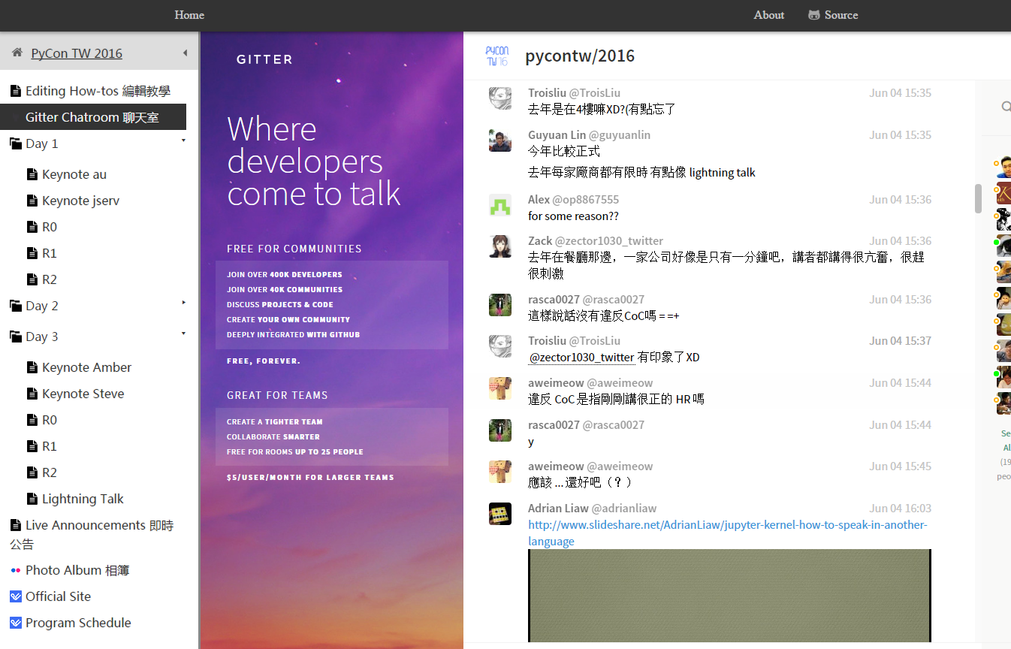The image size is (1011, 649).
Task: Click the Program Schedule checkmark icon
Action: click(x=15, y=623)
